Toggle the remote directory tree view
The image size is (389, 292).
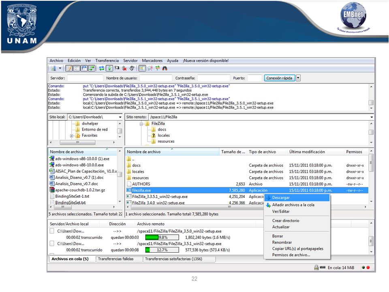pyautogui.click(x=84, y=68)
